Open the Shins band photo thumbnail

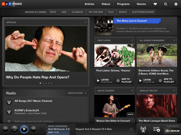coord(104,26)
